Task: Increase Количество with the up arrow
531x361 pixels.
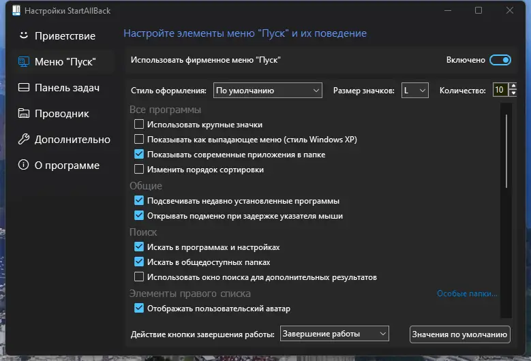Action: [513, 87]
